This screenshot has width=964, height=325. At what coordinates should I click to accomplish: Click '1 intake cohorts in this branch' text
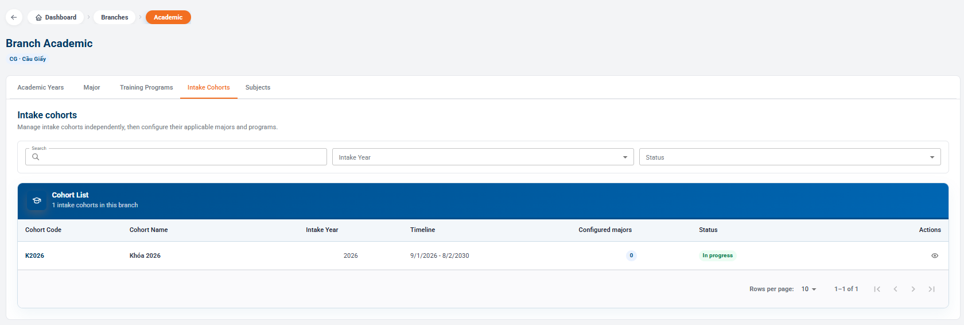coord(95,205)
